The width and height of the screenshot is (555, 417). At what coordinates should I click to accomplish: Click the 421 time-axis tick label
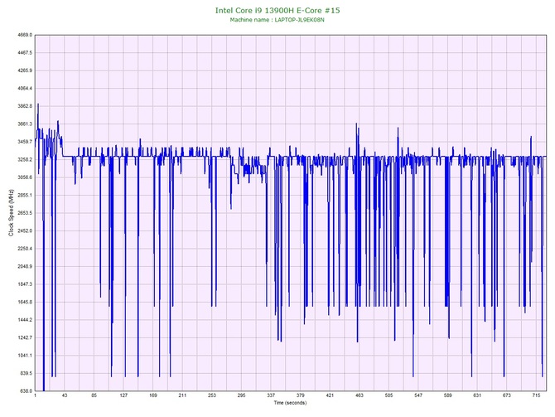pos(330,395)
